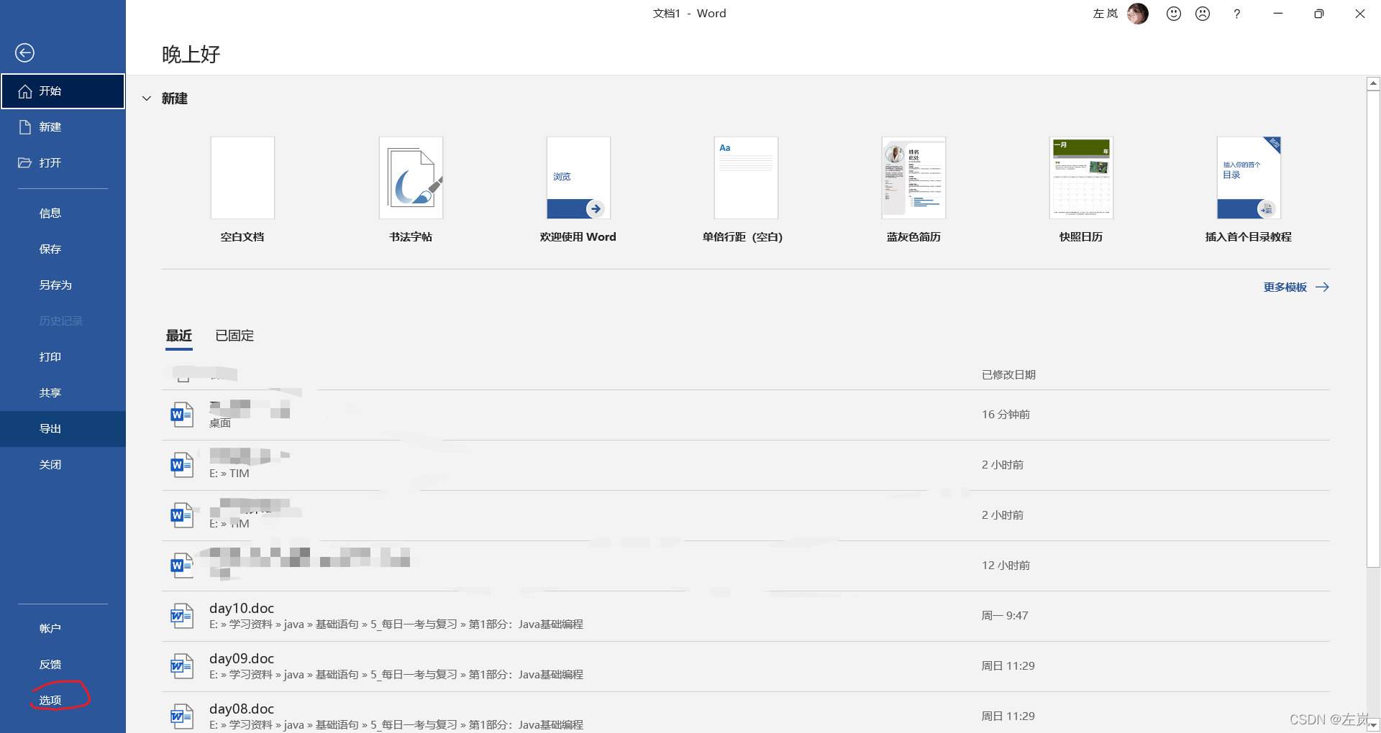Open the 欢迎使用 Word template

pos(578,178)
